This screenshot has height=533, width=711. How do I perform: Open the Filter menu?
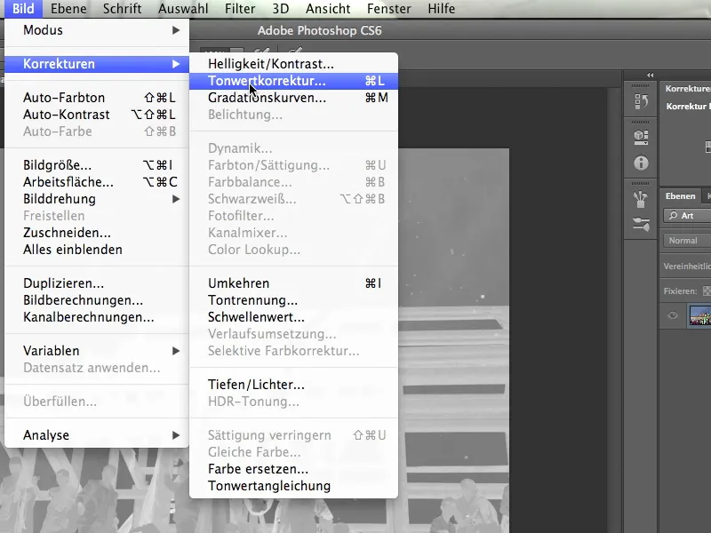pyautogui.click(x=240, y=9)
